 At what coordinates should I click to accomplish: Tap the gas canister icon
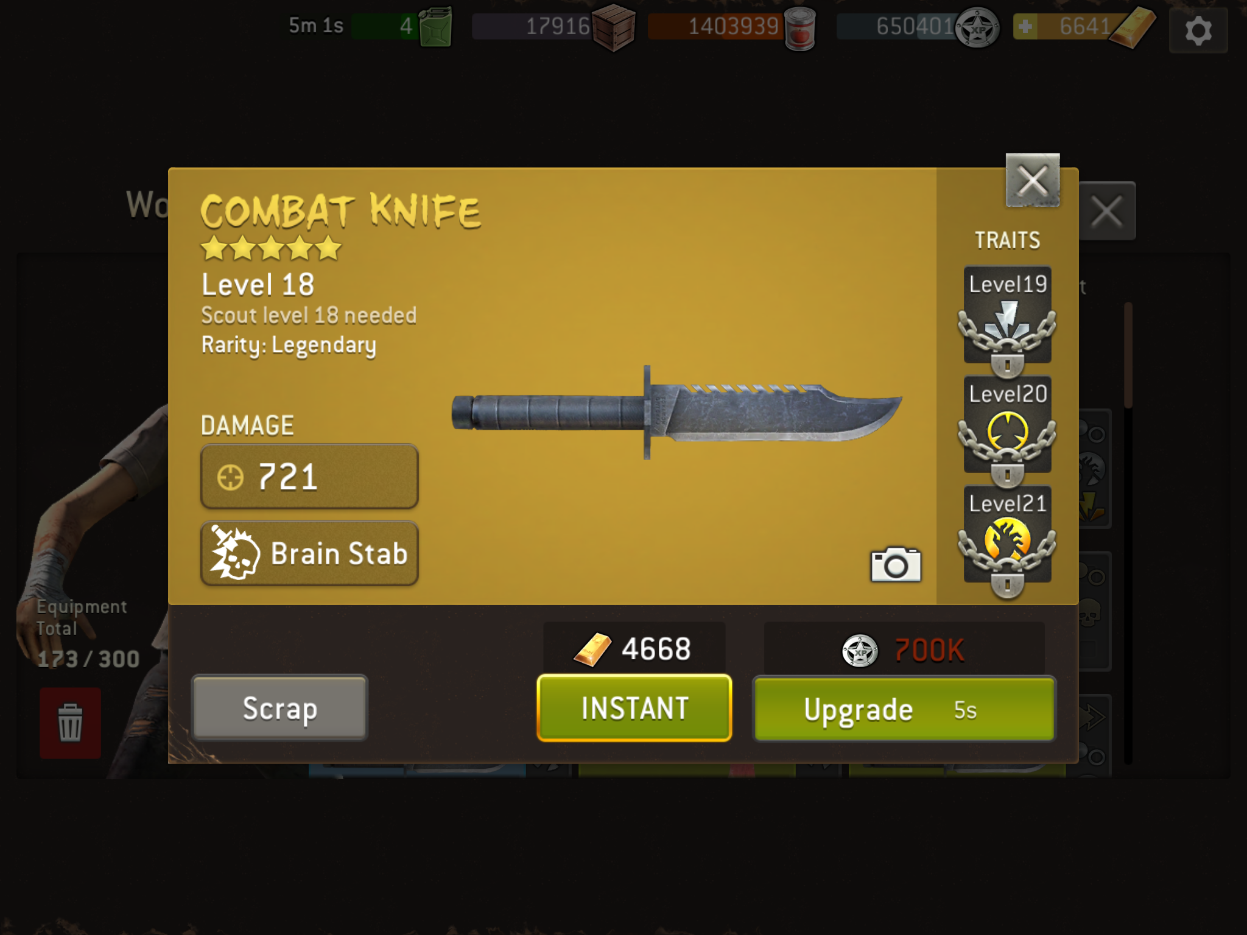pyautogui.click(x=436, y=27)
